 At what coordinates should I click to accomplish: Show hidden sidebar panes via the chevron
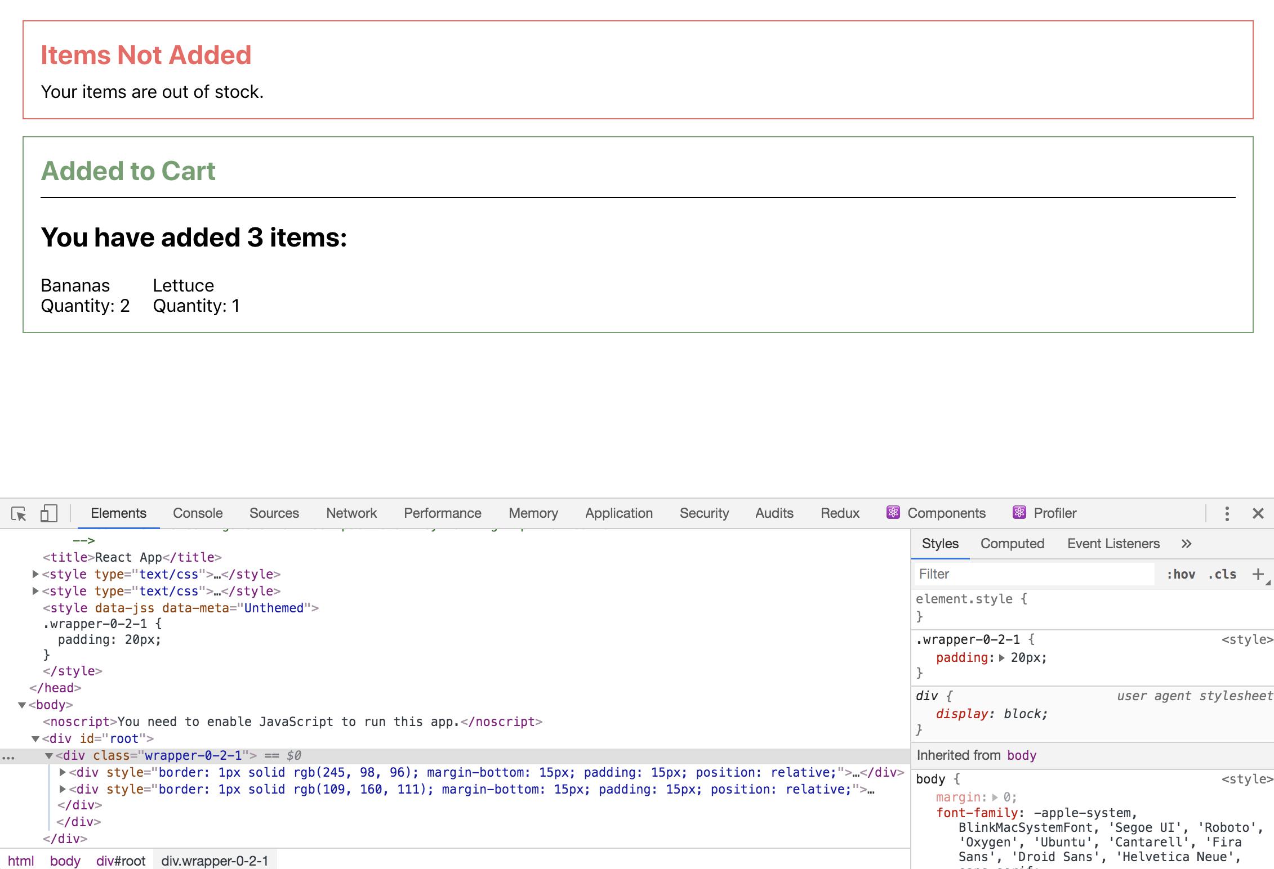pyautogui.click(x=1187, y=543)
